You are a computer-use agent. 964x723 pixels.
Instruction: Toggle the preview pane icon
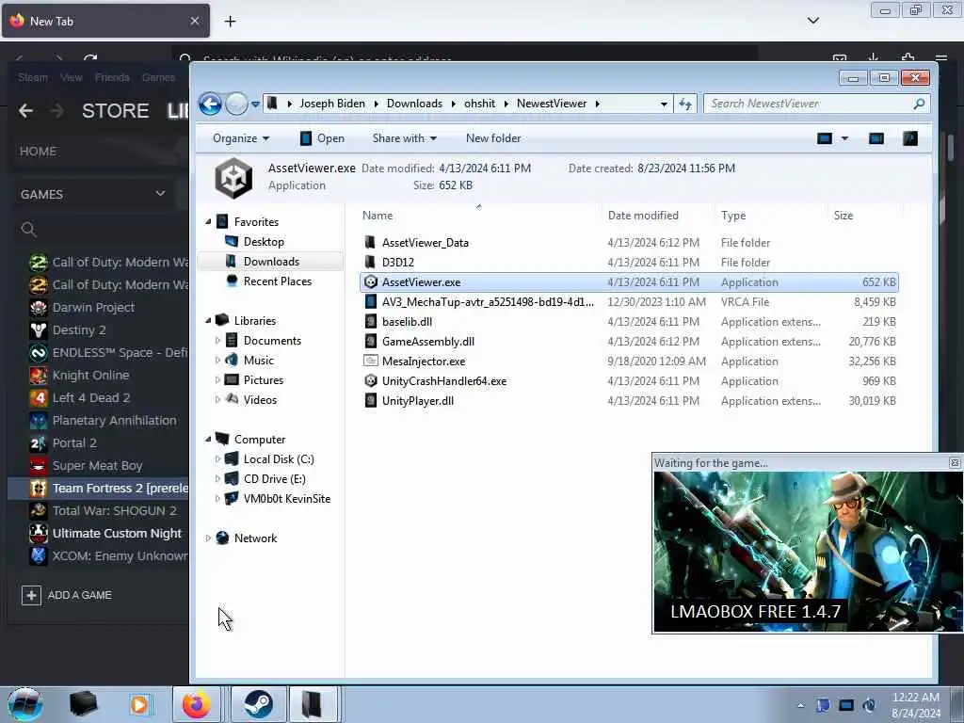click(x=876, y=138)
